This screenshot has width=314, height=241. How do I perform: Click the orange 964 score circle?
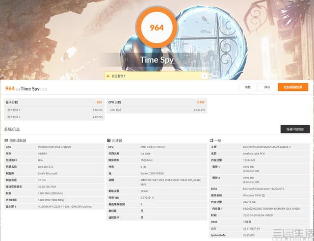(157, 28)
